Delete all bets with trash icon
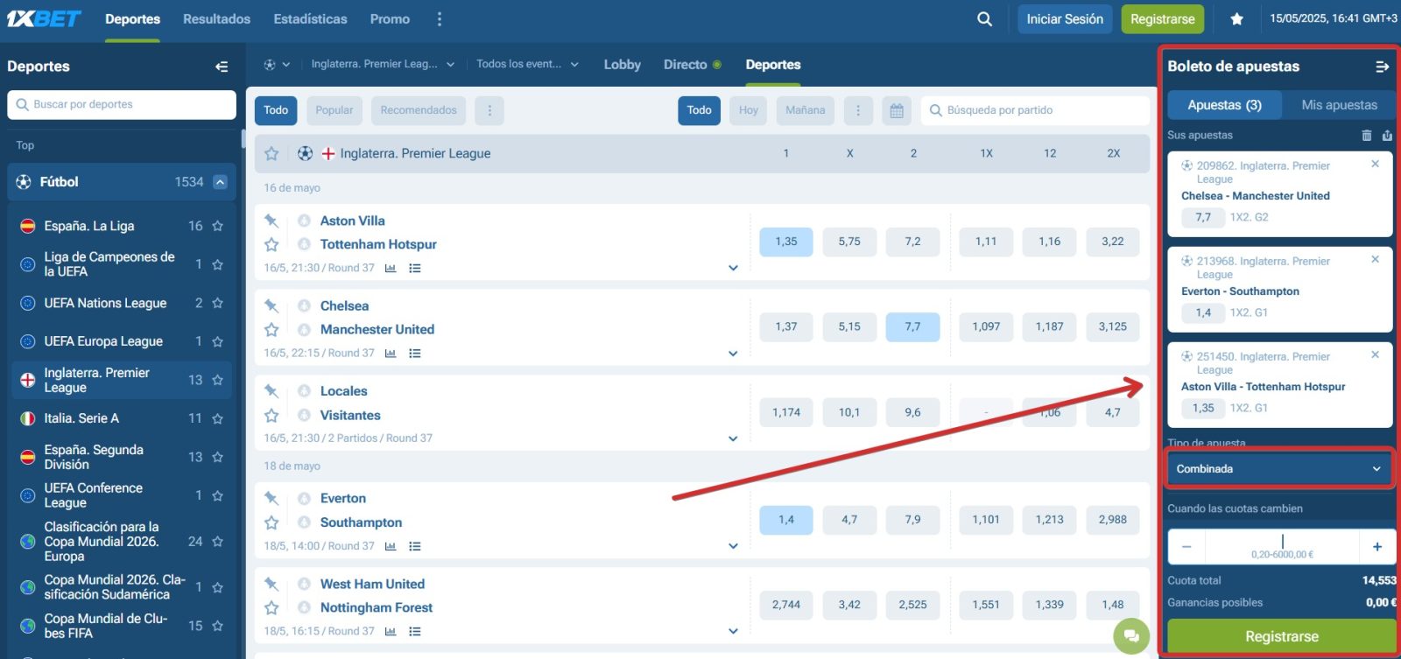The height and width of the screenshot is (659, 1401). (x=1367, y=135)
